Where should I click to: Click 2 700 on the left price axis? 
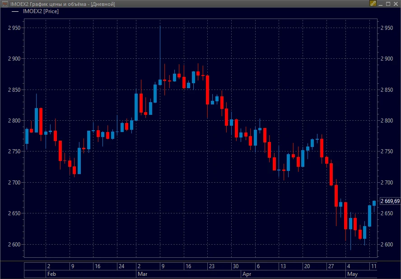[x=14, y=183]
